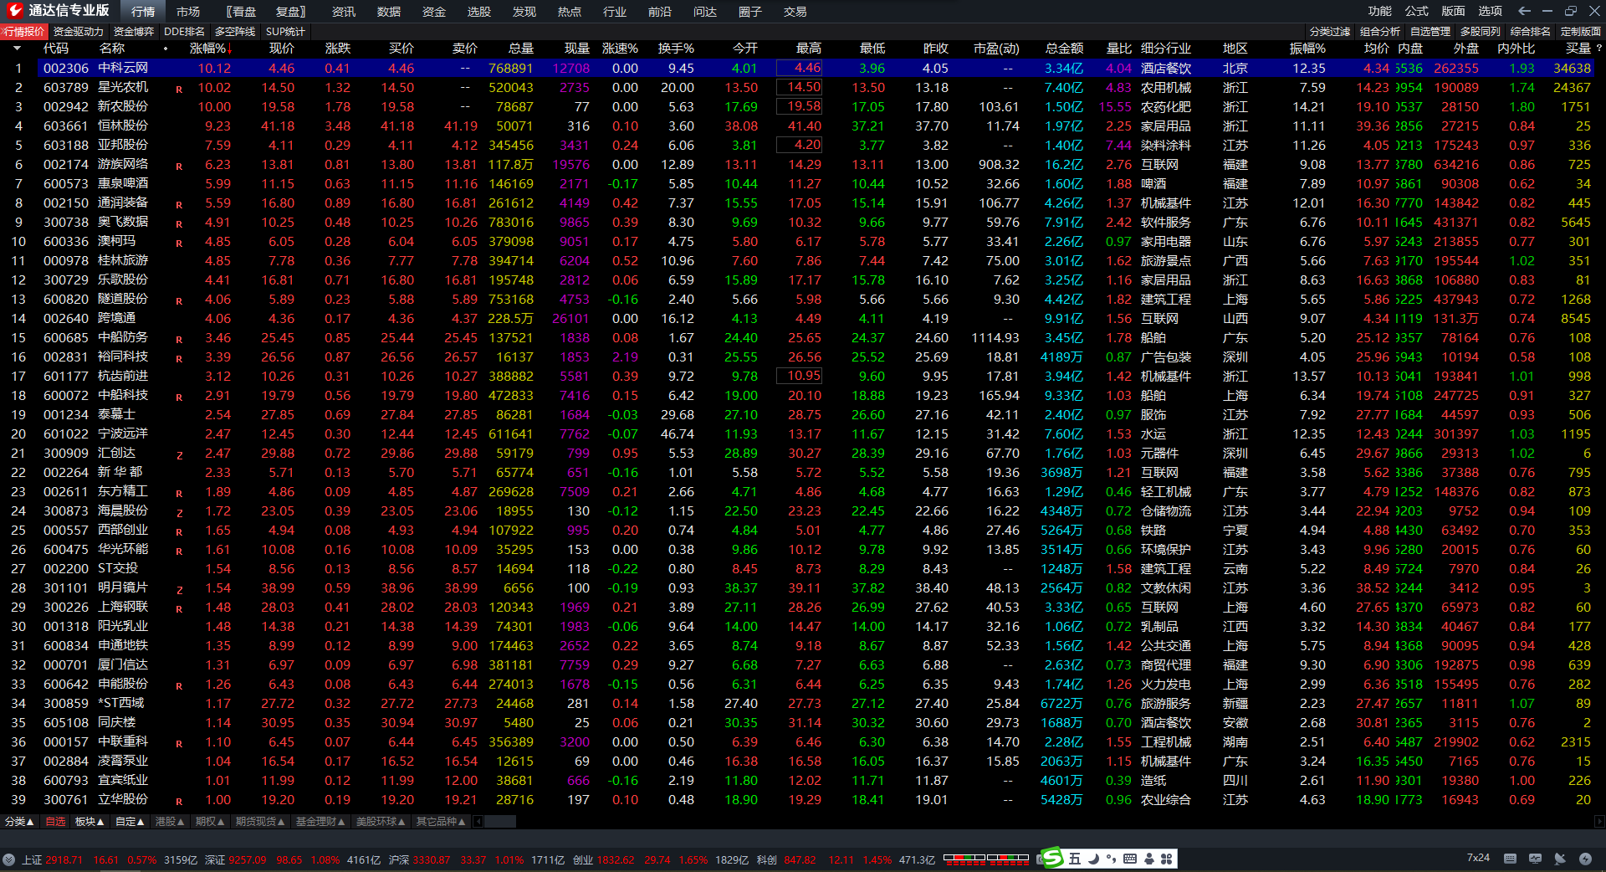The width and height of the screenshot is (1606, 872).
Task: Expand the 分类 category dropdown
Action: click(x=20, y=822)
